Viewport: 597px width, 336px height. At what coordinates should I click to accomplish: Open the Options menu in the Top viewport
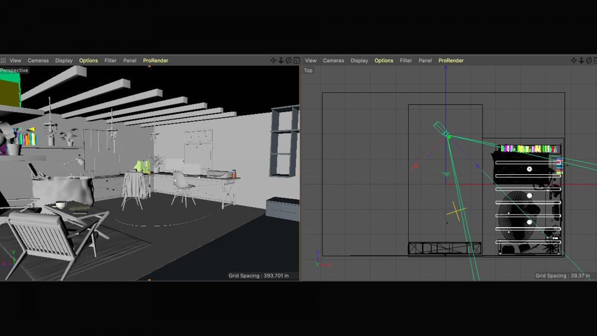(x=384, y=61)
